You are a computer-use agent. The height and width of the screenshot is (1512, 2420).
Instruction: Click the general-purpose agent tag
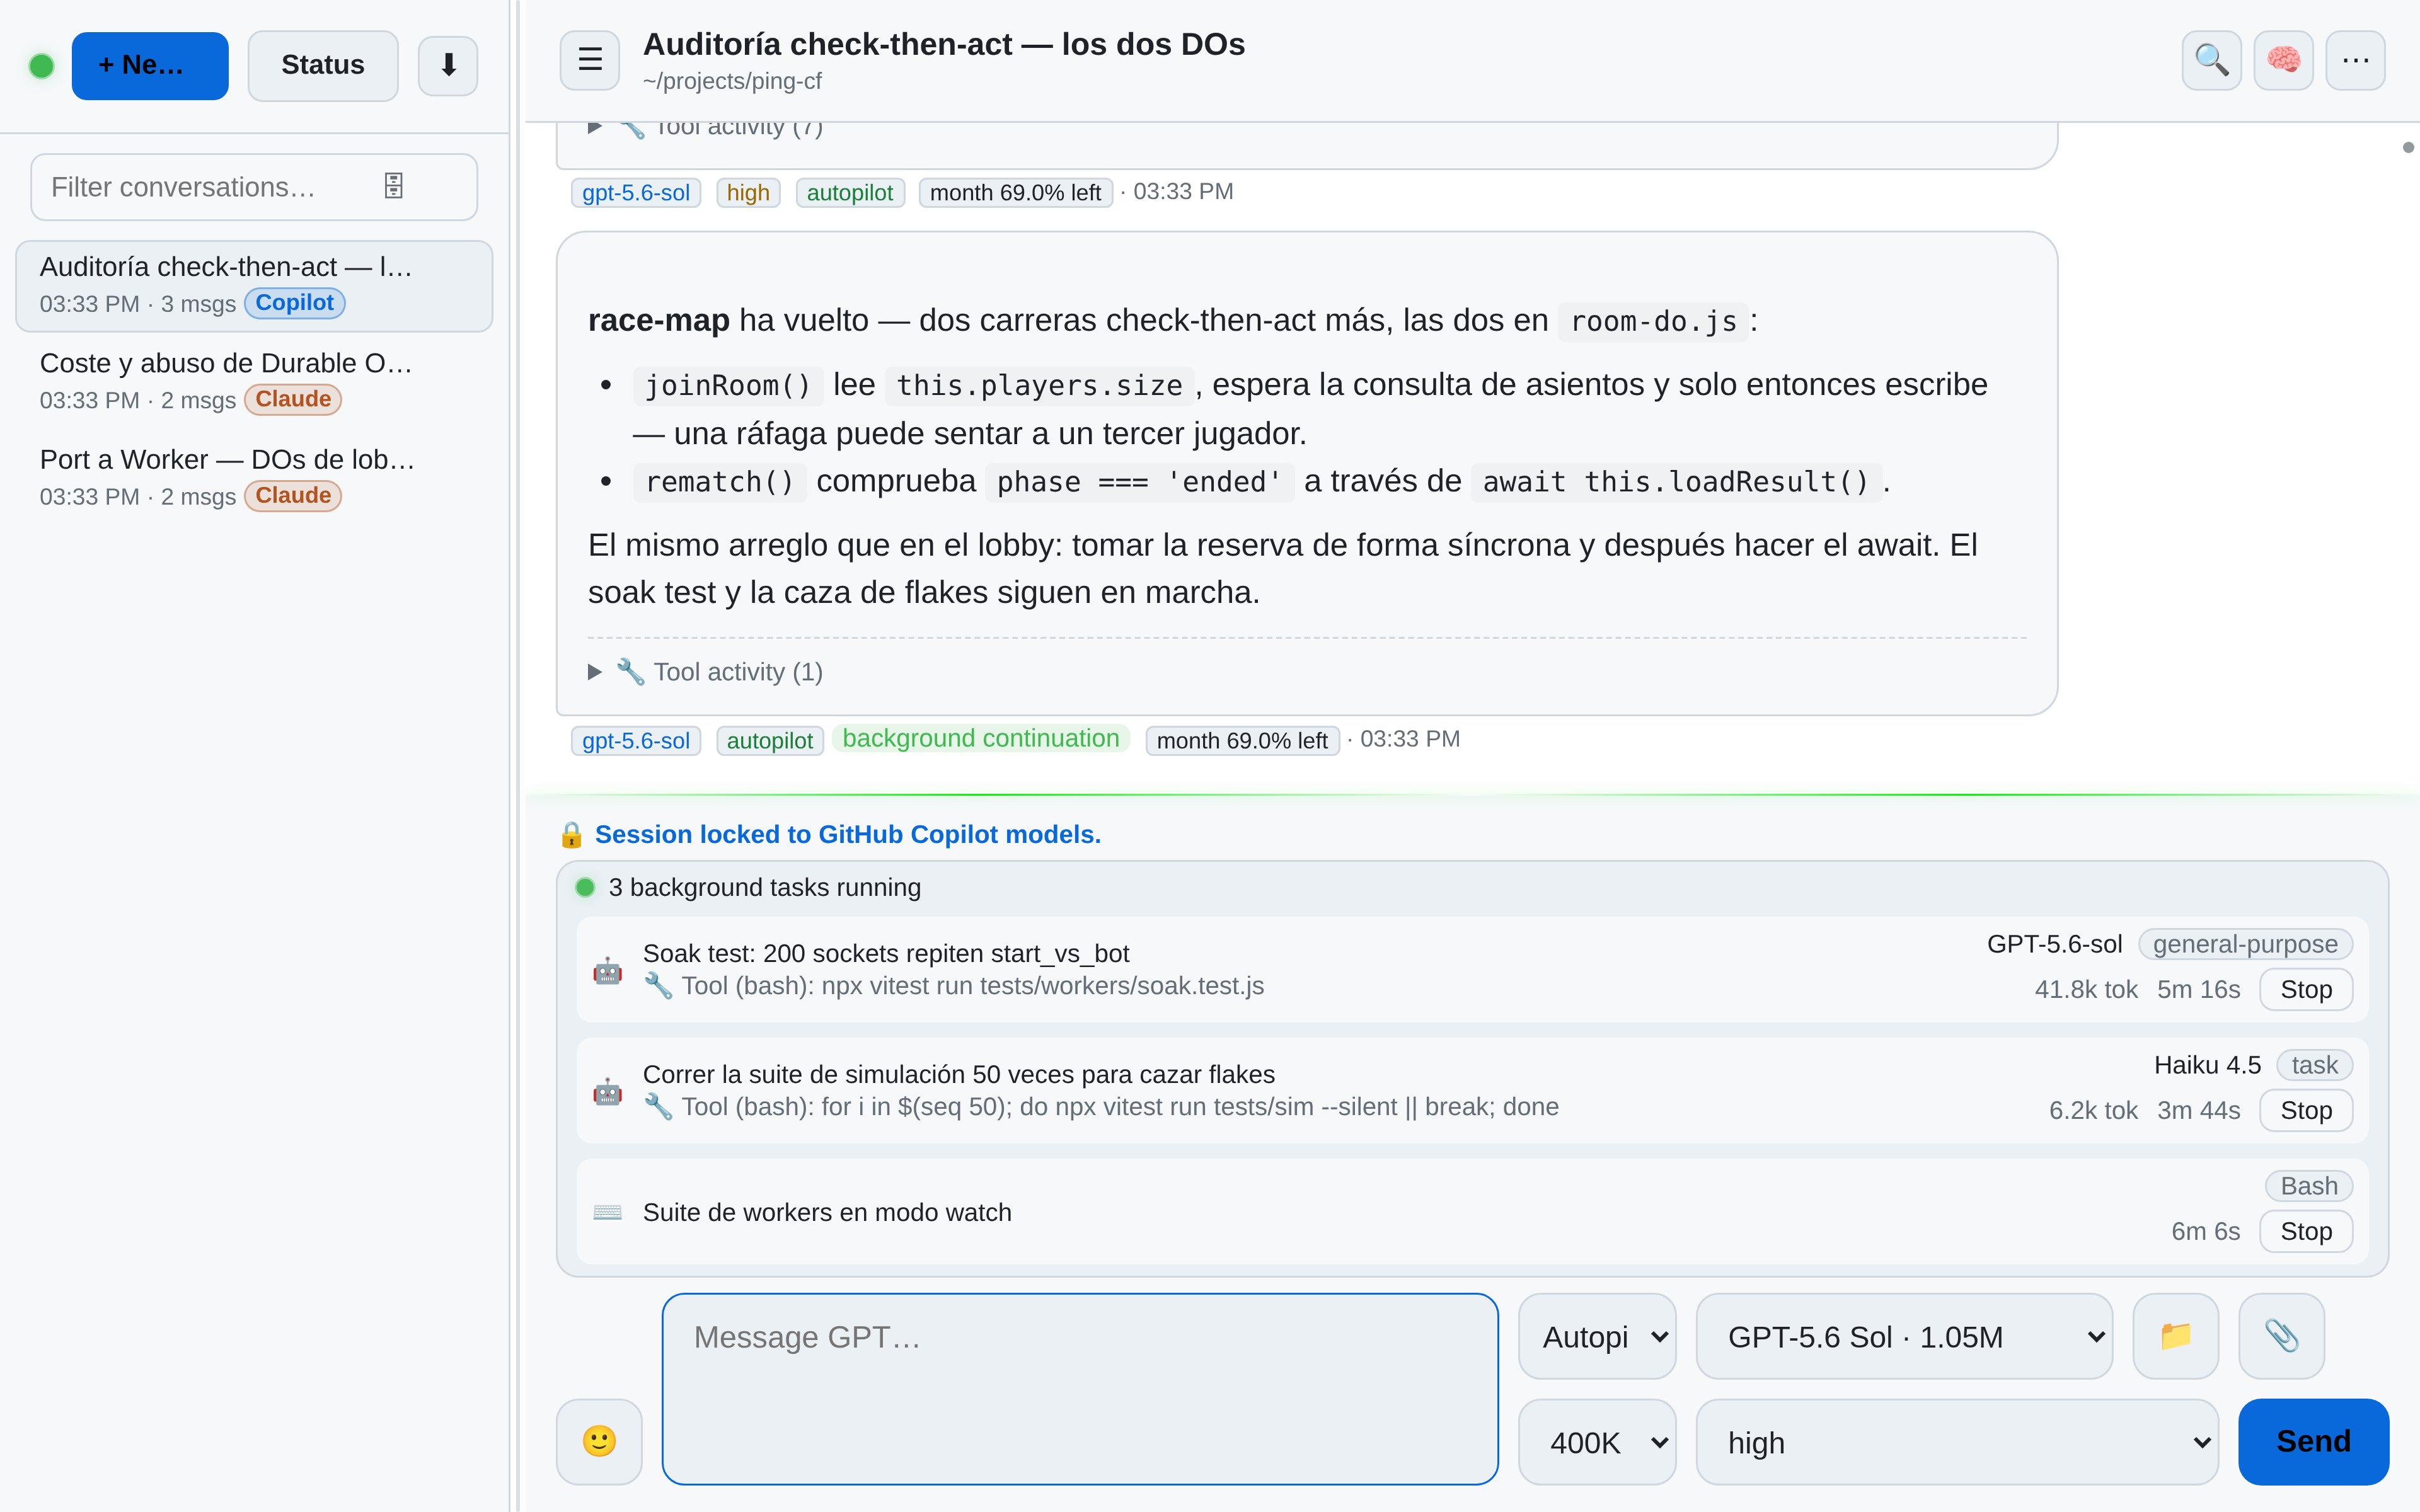coord(2245,944)
